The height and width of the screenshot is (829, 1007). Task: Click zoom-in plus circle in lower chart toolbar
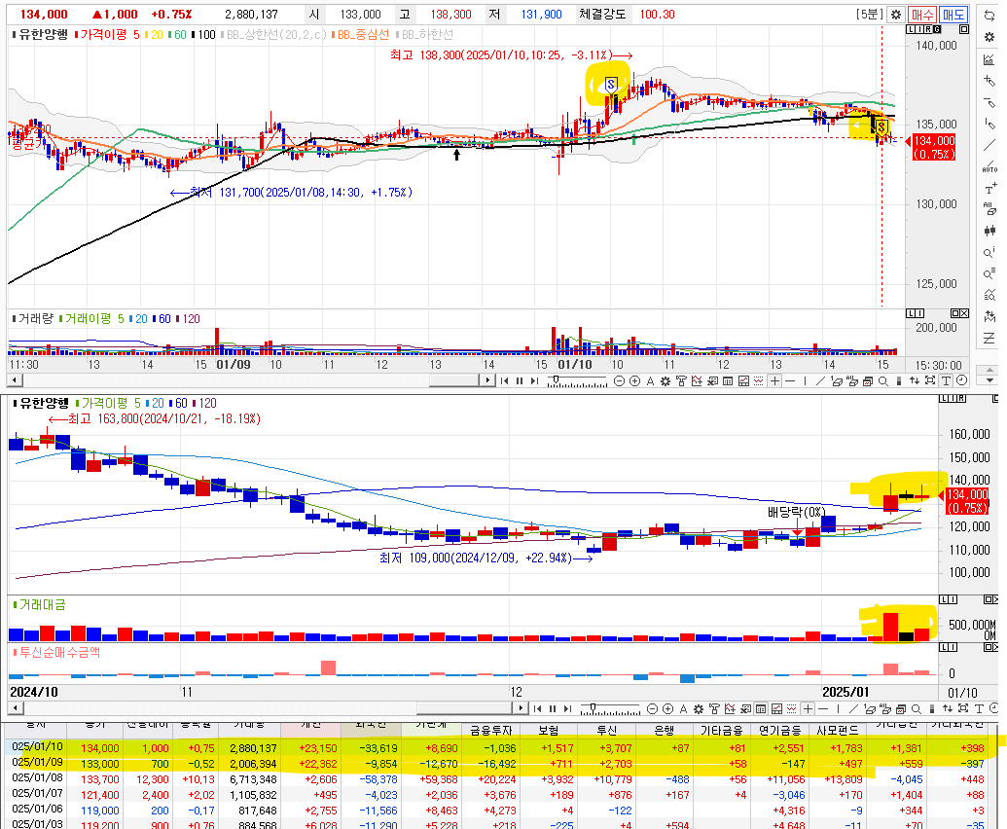click(x=667, y=709)
